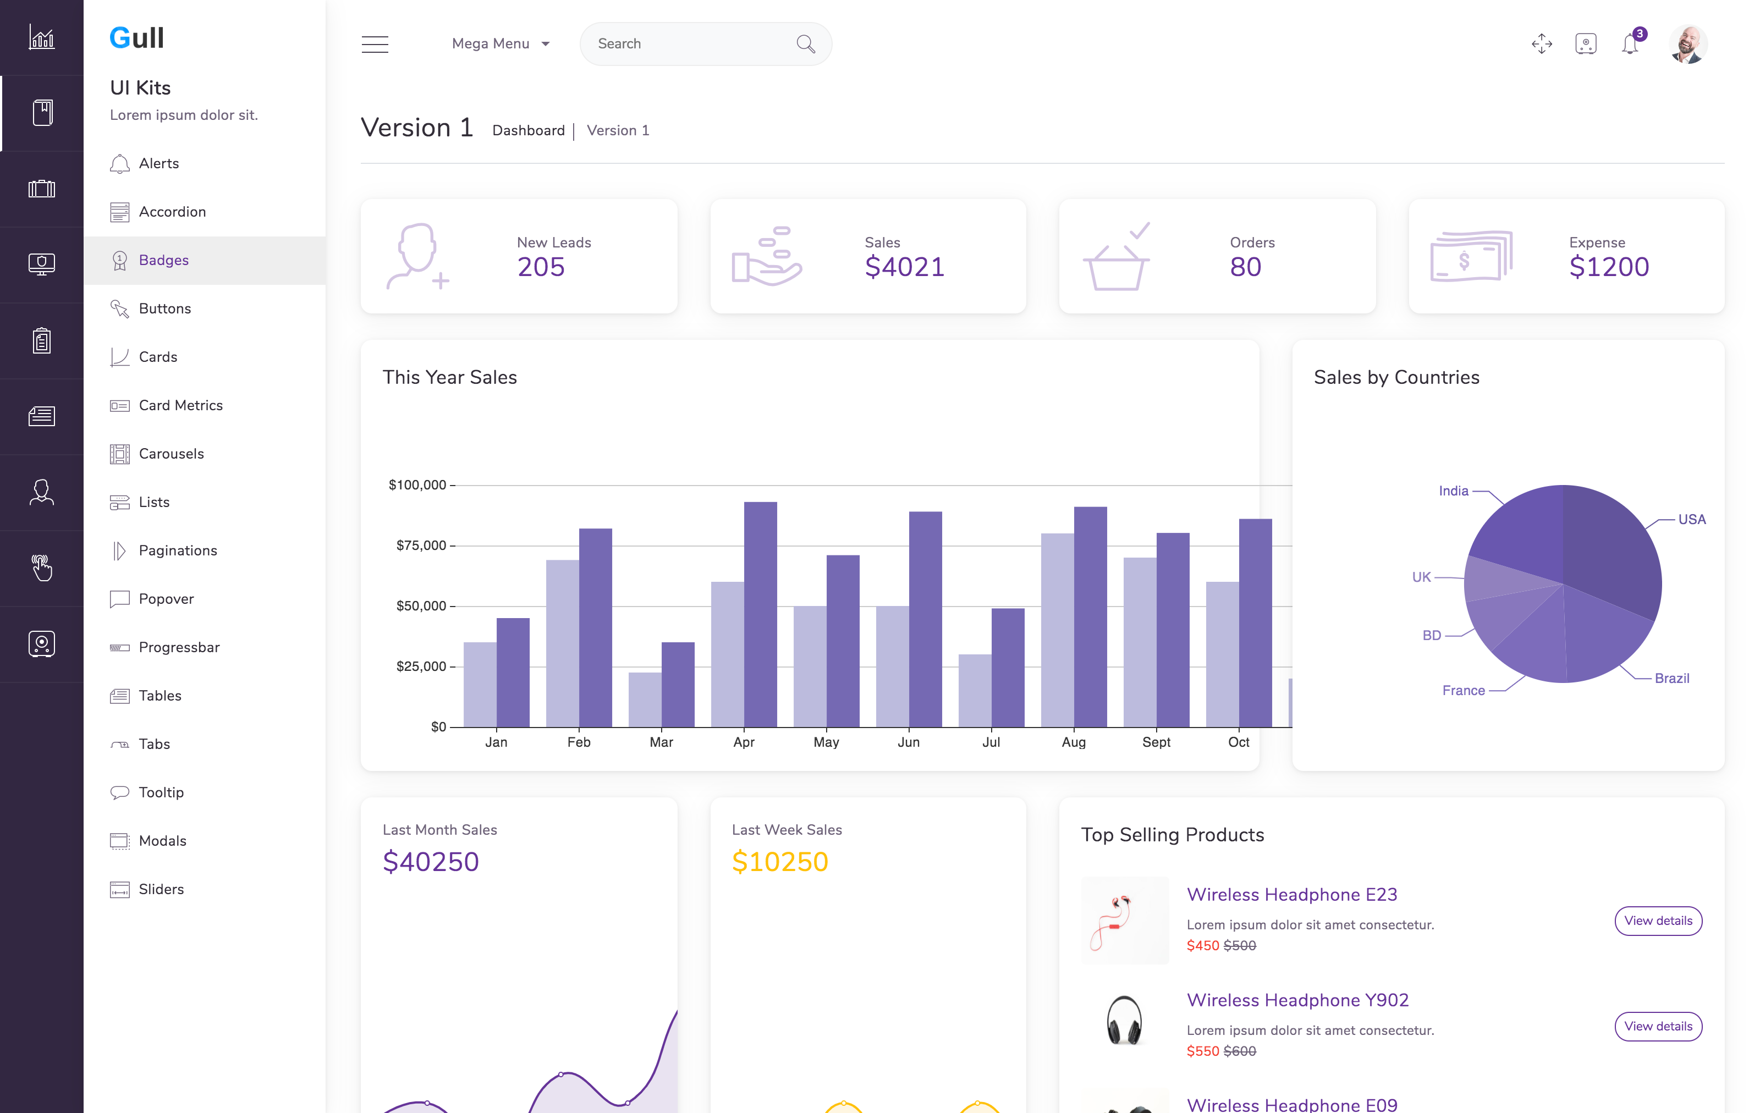
Task: View details for Wireless Headphone E23
Action: [1658, 921]
